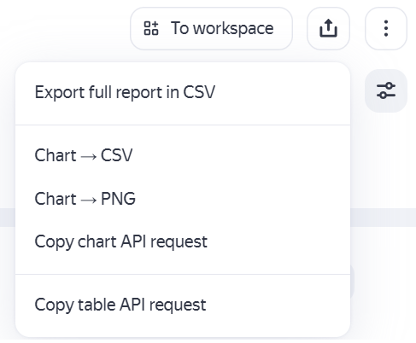
Task: Open the three-dot more options menu
Action: 386,28
